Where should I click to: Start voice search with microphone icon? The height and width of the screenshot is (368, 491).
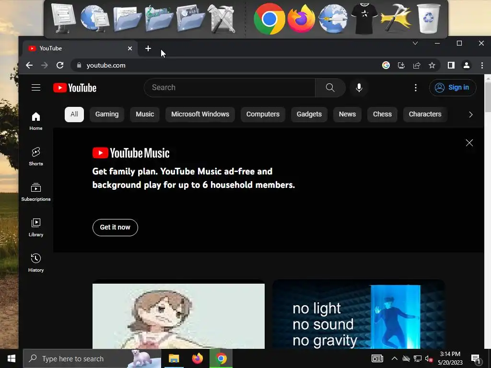tap(359, 88)
